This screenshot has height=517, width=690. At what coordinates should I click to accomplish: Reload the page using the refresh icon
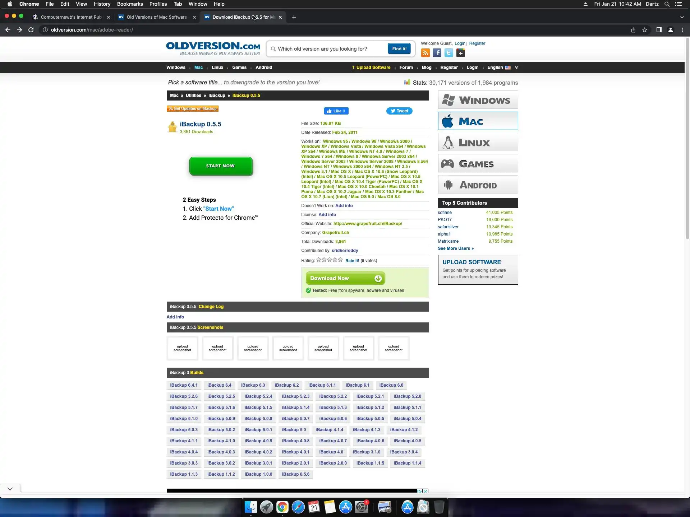point(31,30)
